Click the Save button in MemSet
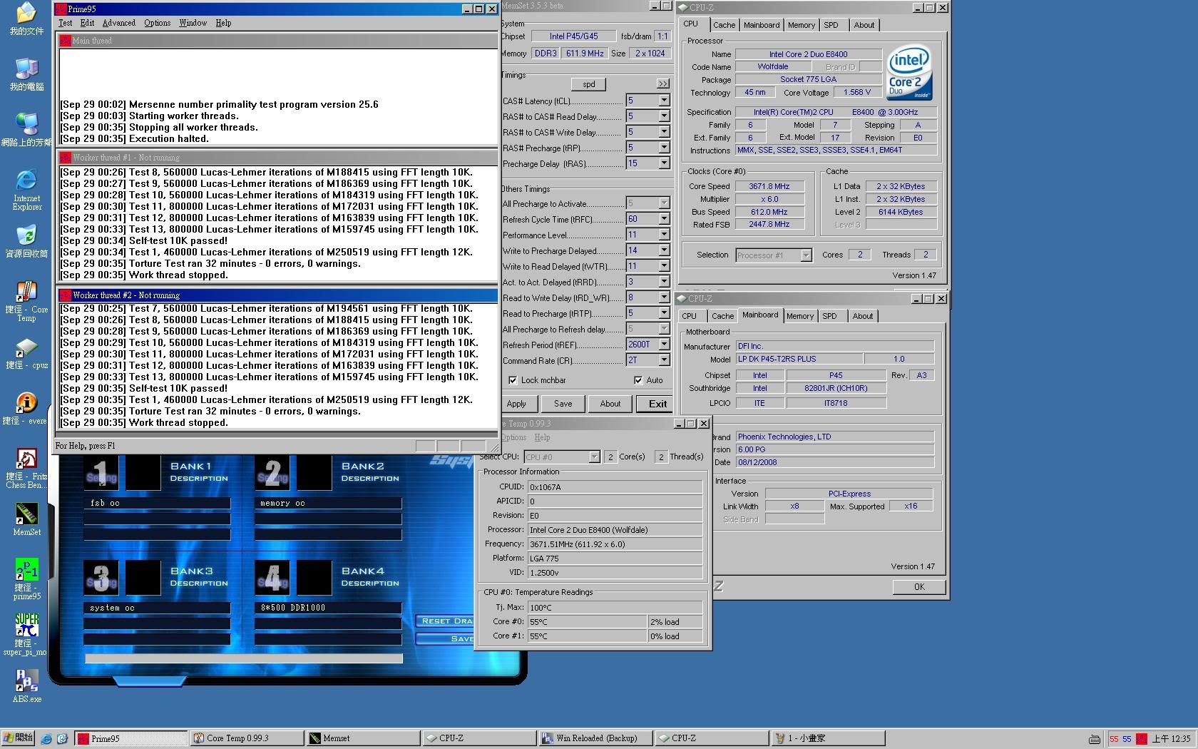This screenshot has height=749, width=1198. (x=563, y=404)
